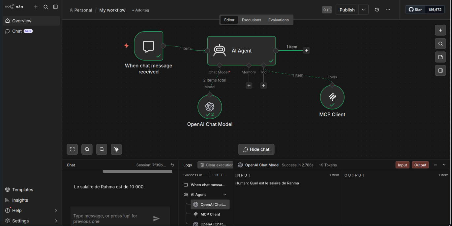Reset the chat session
Screen dimensions: 452x226
pos(172,165)
